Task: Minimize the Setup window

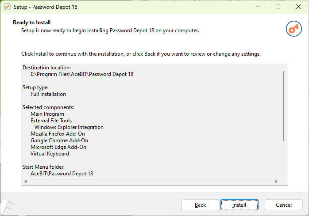Action: click(x=258, y=7)
